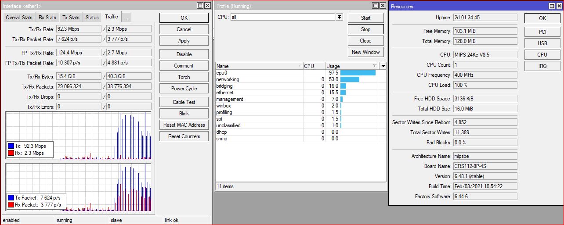Select the snmp row
Viewport: 564px width, 225px height.
pos(301,139)
